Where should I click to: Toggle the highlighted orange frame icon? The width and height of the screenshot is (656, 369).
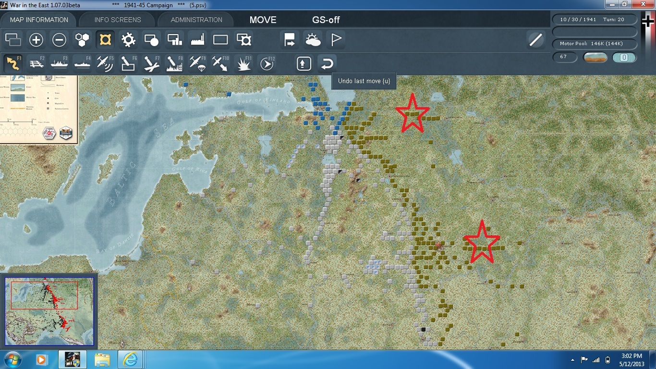pos(105,40)
